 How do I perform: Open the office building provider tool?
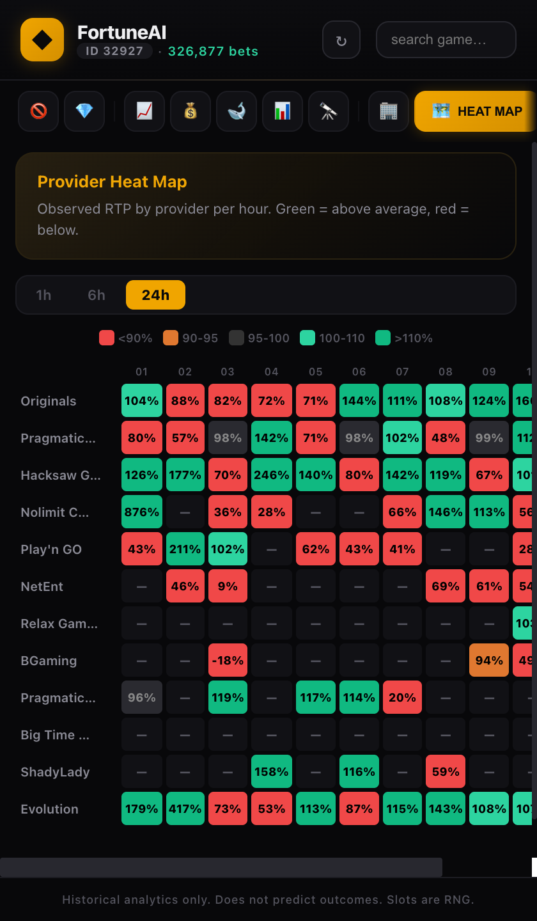388,111
